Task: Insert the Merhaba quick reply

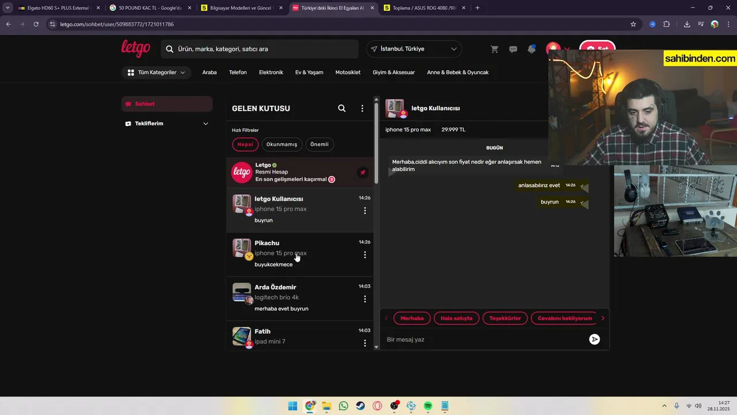Action: point(412,318)
